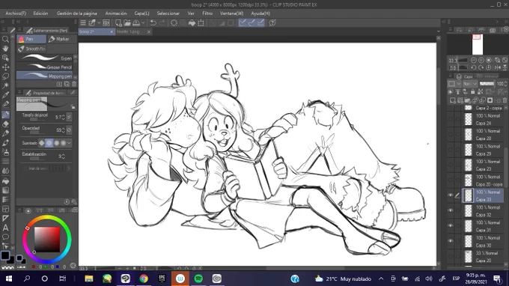Open dropdown arrow beside the edit icon
509x286 pixels.
pos(99,22)
